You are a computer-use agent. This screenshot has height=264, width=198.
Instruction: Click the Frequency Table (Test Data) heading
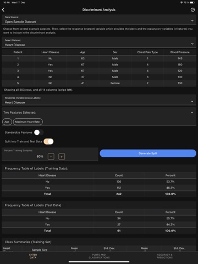coord(34,205)
